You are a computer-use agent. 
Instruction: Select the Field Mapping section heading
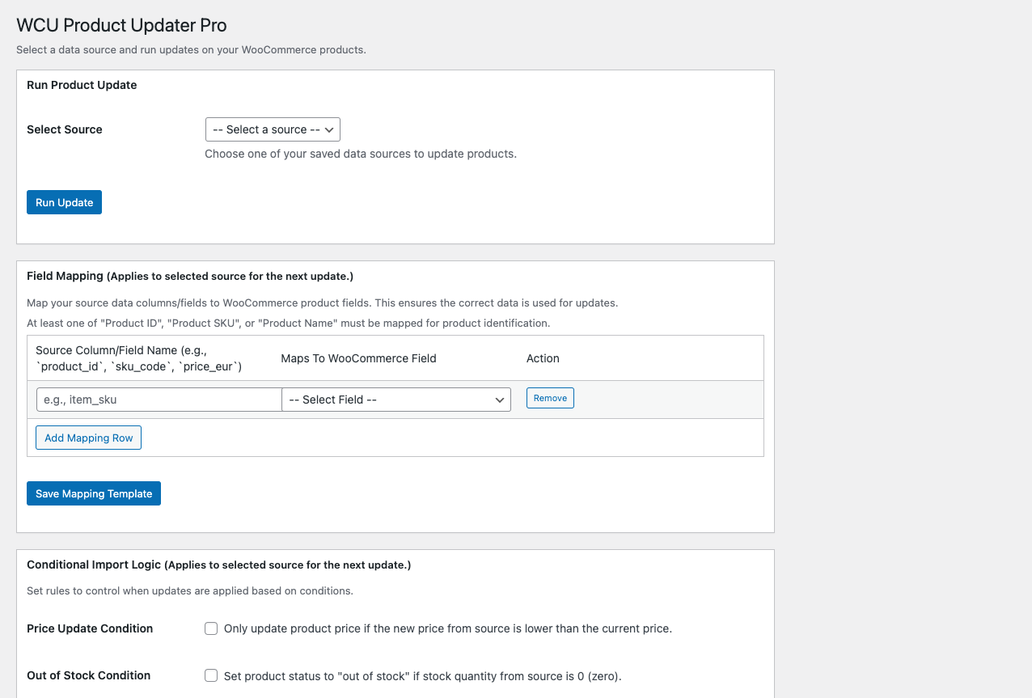coord(190,276)
